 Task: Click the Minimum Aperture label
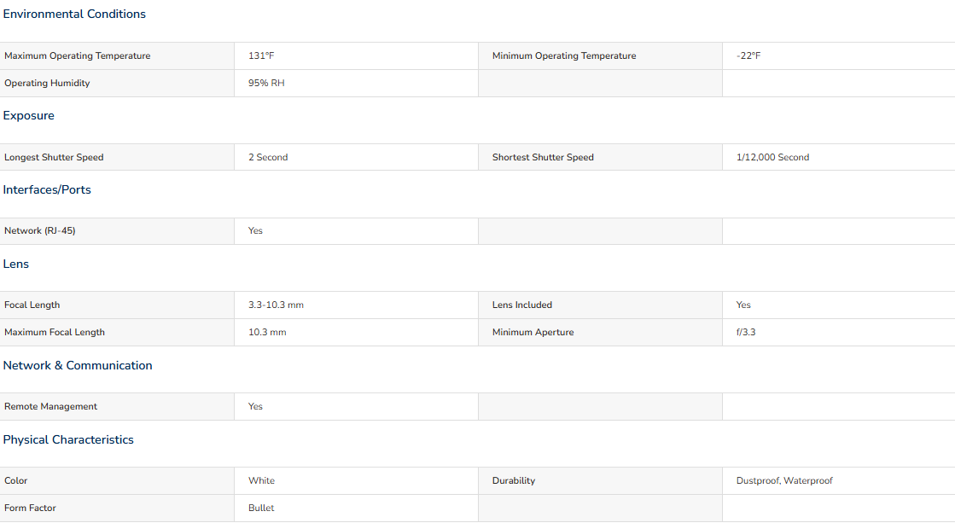533,333
